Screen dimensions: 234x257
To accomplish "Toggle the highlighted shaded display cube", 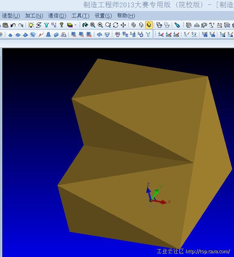I will [149, 25].
